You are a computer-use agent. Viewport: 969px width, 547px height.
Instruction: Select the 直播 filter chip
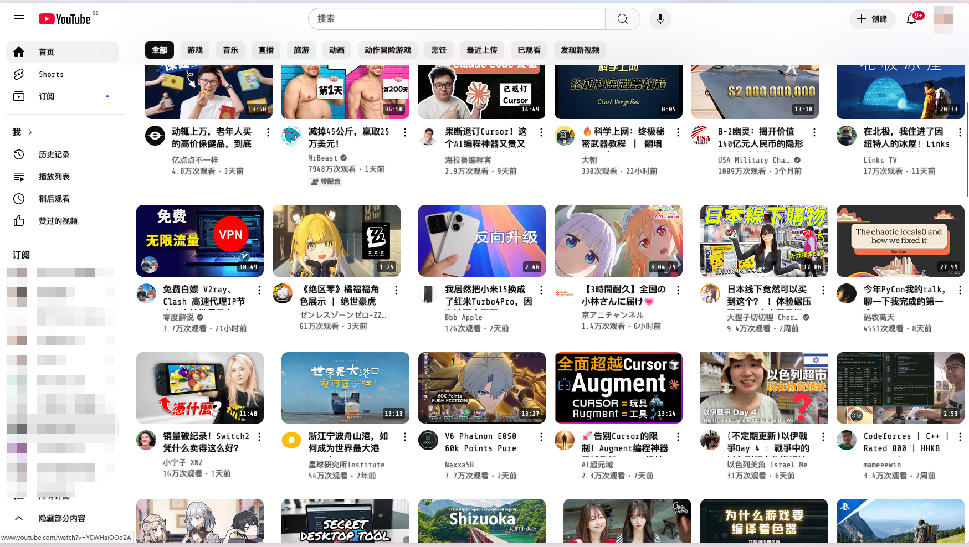pyautogui.click(x=266, y=50)
